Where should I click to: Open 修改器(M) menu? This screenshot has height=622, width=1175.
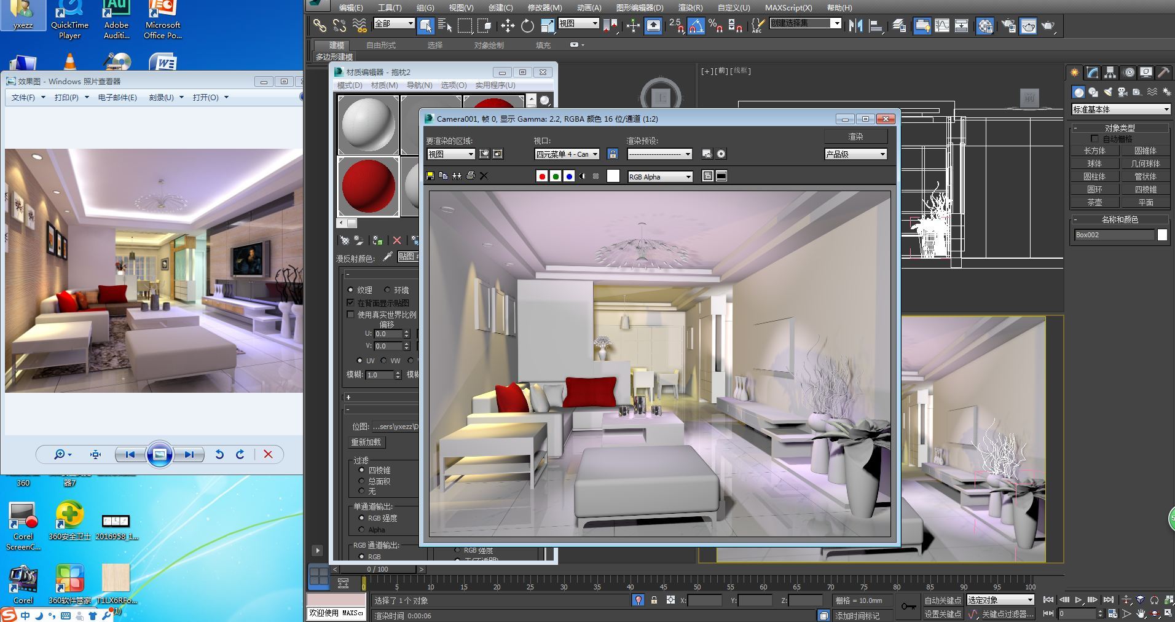(x=544, y=7)
